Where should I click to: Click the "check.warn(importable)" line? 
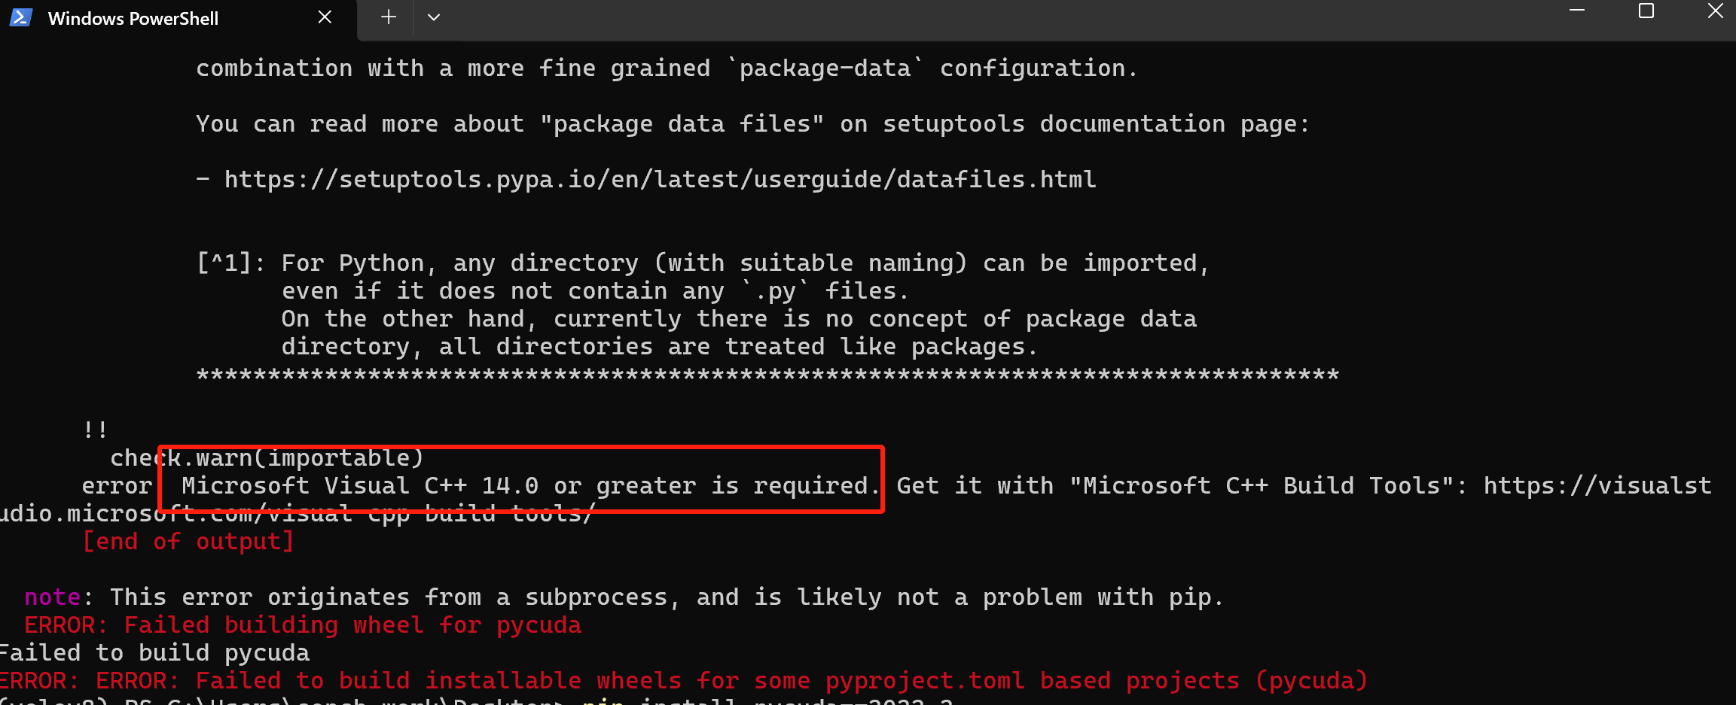(x=267, y=458)
